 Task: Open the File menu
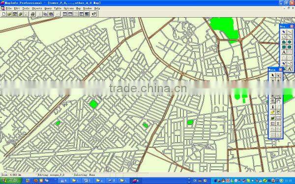click(8, 8)
